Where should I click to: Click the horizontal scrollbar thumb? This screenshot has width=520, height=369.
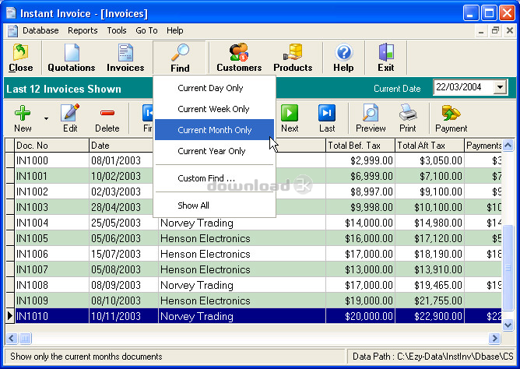pyautogui.click(x=25, y=338)
